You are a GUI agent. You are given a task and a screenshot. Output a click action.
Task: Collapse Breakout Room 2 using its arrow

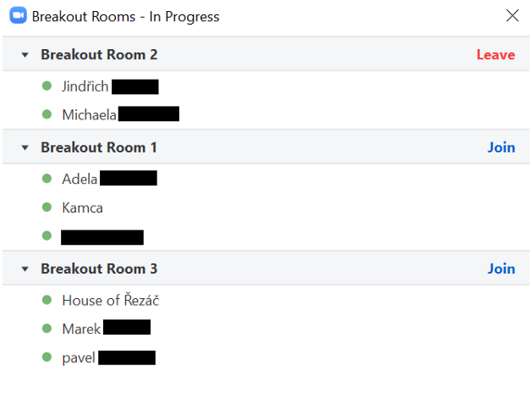(25, 55)
